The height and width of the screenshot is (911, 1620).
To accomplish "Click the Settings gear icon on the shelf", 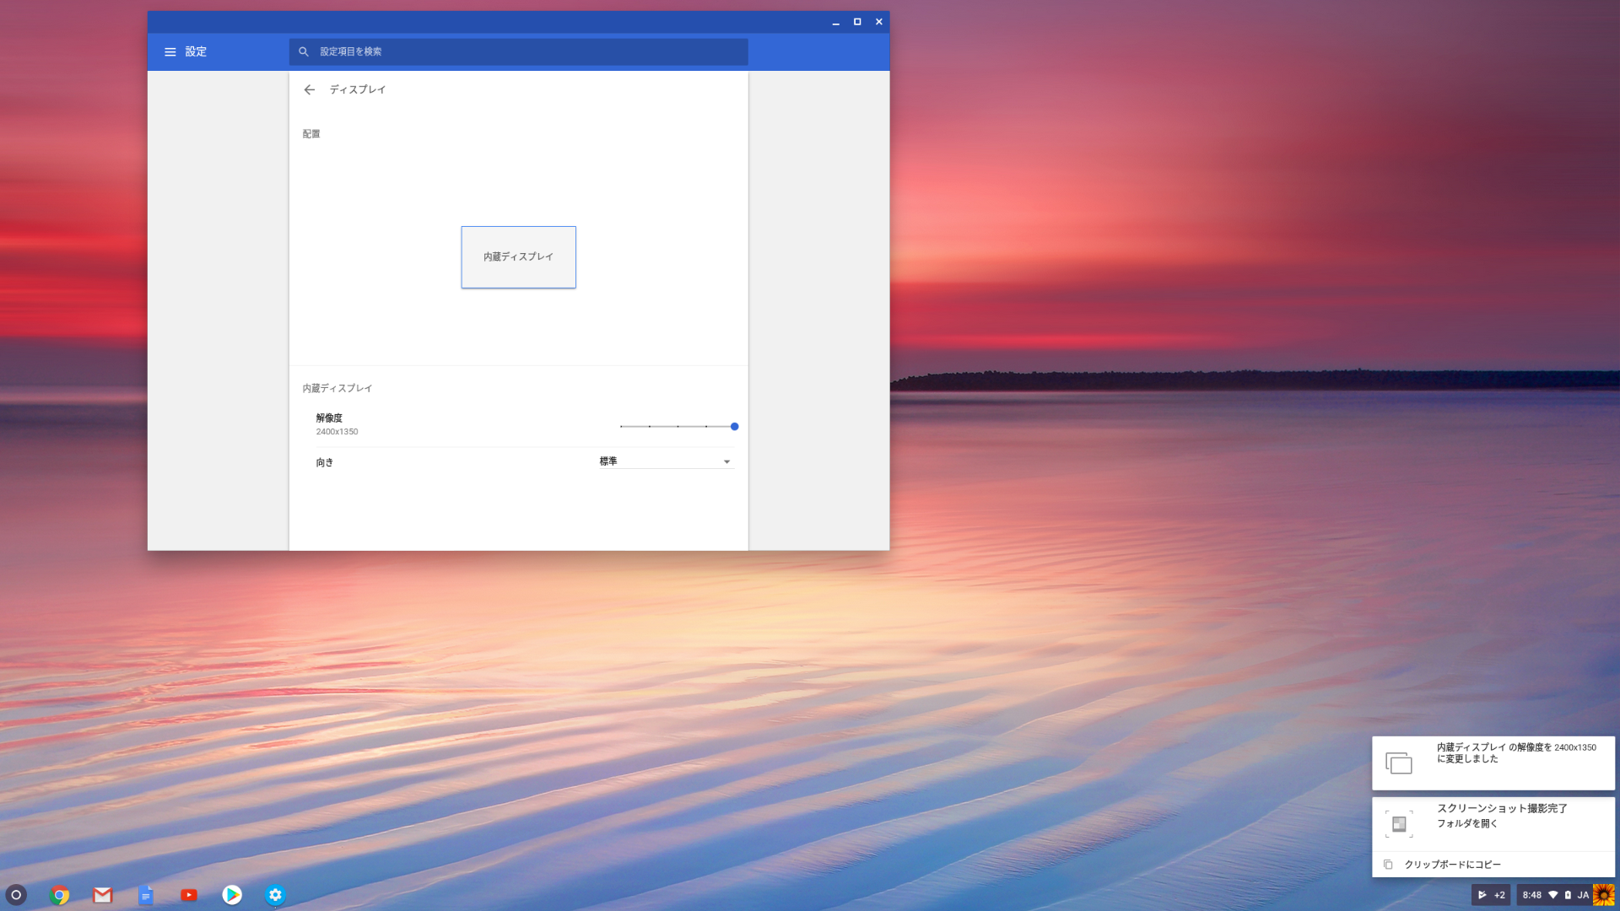I will 275,895.
